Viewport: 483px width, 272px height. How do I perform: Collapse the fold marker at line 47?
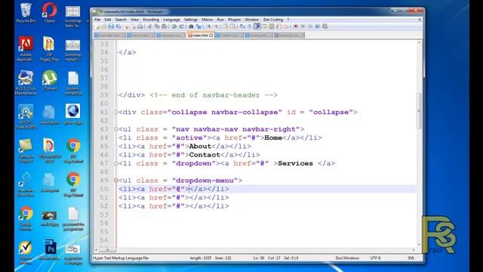(x=116, y=163)
